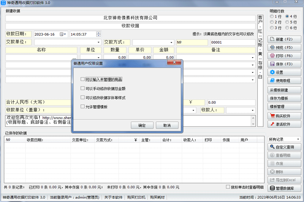Click 购买打印机 in status bar
The width and height of the screenshot is (304, 202).
[x=136, y=197]
